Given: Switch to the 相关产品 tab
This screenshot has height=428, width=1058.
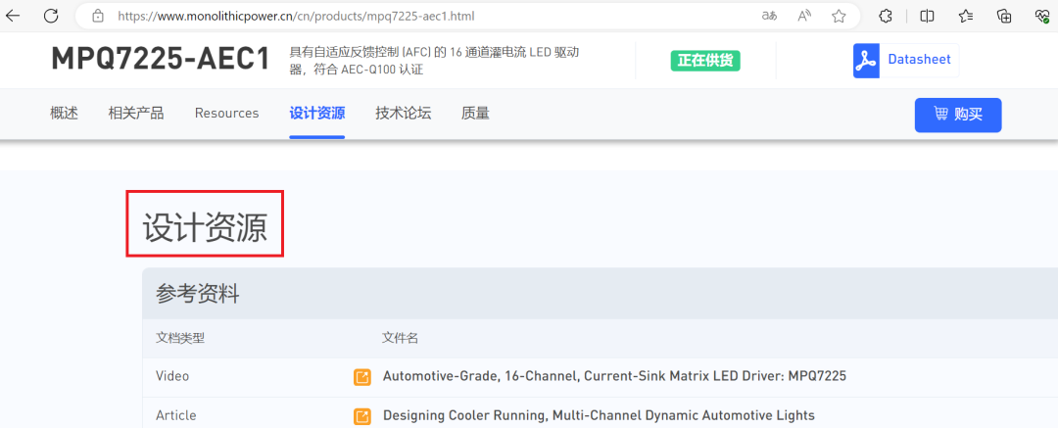Looking at the screenshot, I should point(135,114).
